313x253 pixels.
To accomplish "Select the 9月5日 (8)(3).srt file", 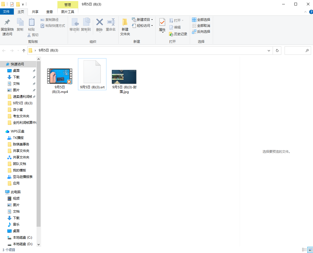I will [92, 74].
